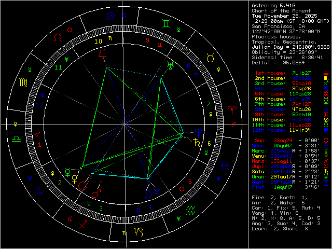332x249 pixels.
Task: Select the Moon position '0Aqu07'
Action: [283, 146]
